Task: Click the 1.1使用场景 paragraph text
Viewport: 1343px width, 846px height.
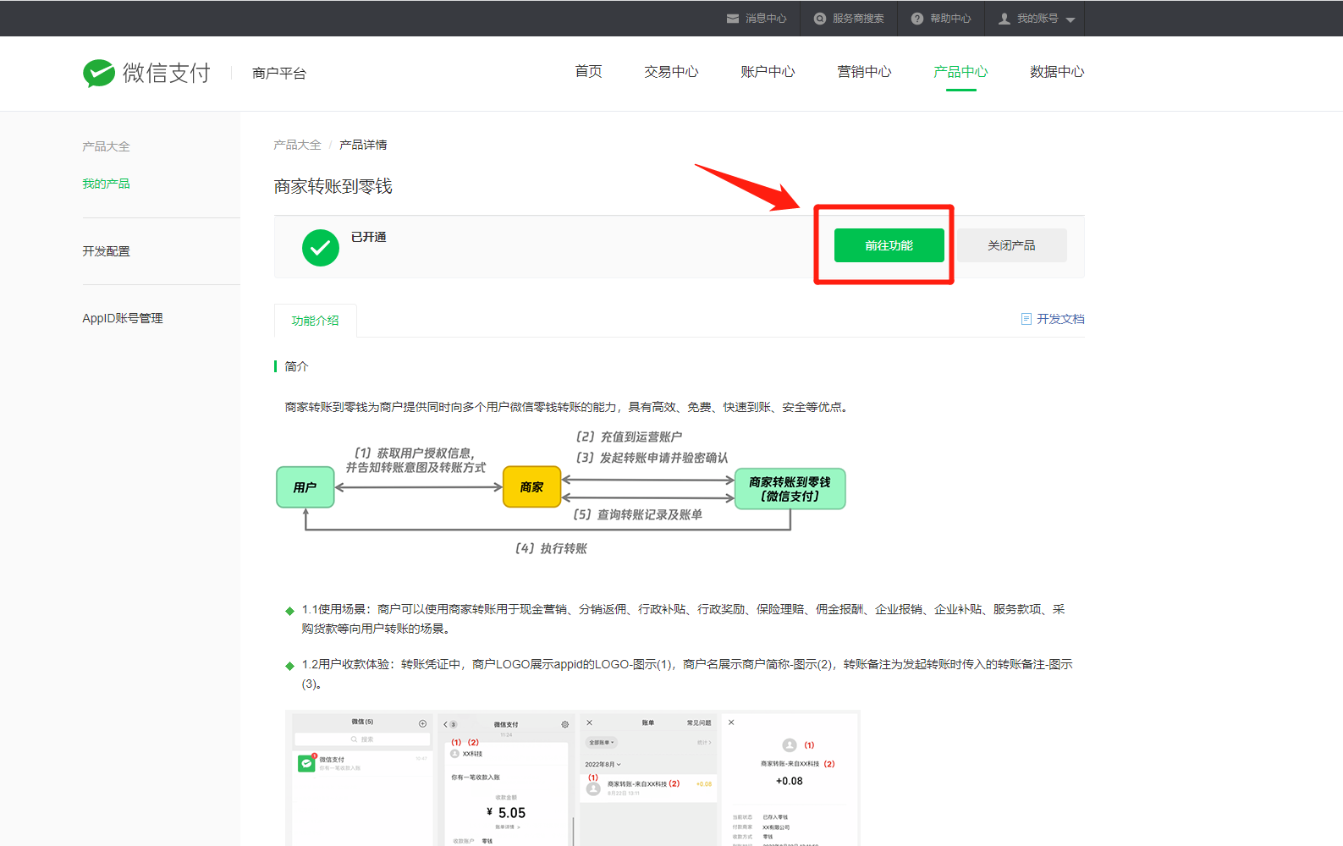Action: [x=683, y=618]
